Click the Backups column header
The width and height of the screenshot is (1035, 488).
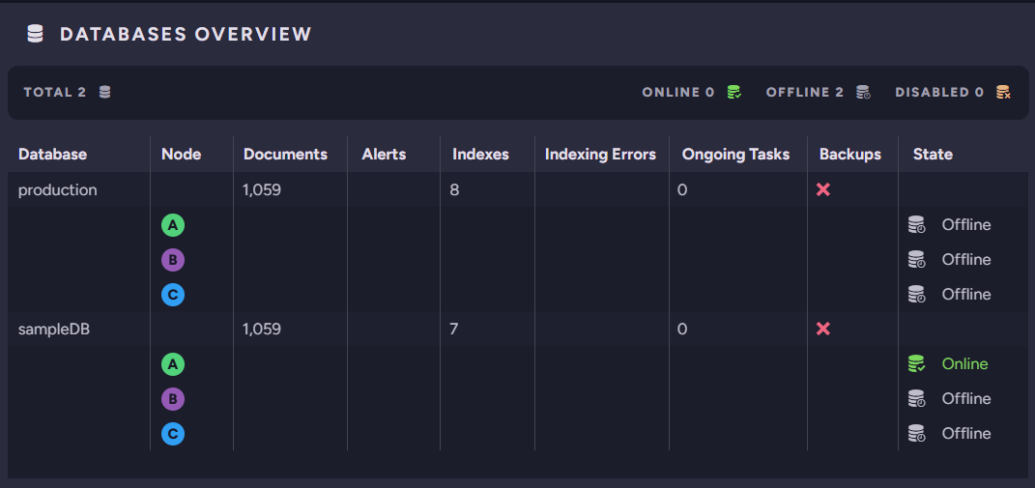click(x=850, y=155)
